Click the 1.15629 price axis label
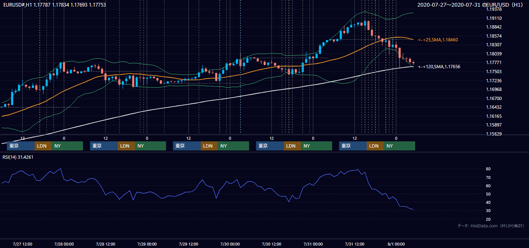The width and height of the screenshot is (529, 248). point(494,134)
